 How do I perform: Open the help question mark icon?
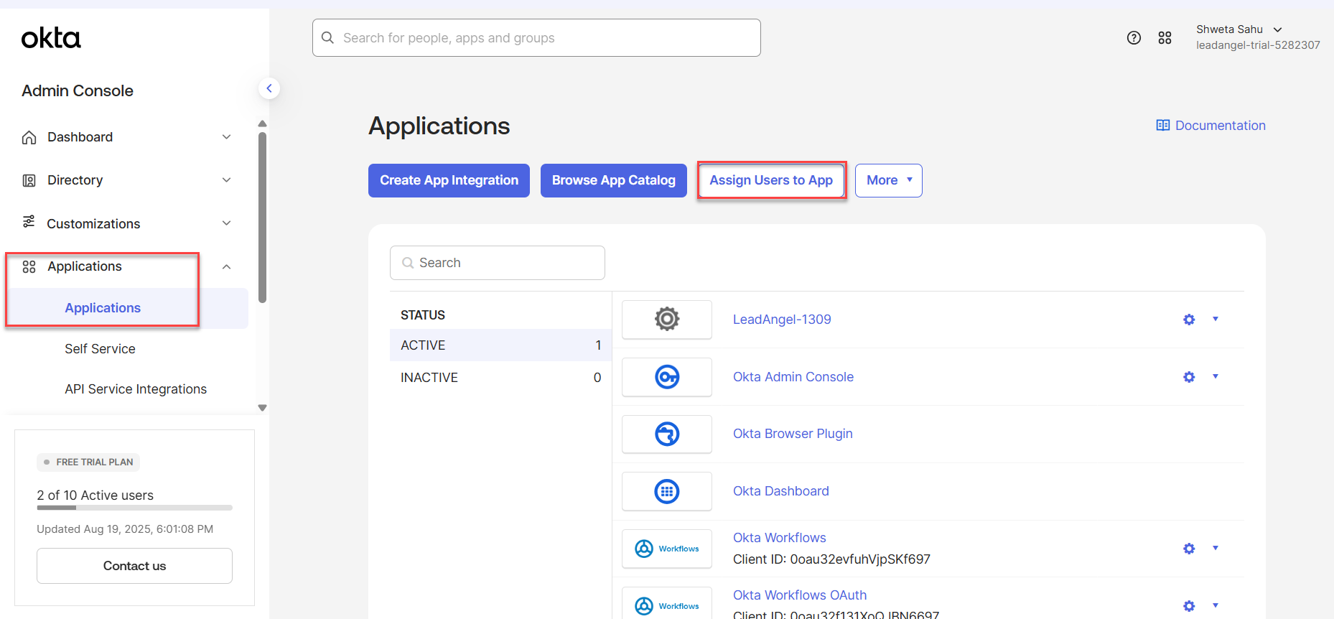pos(1134,38)
